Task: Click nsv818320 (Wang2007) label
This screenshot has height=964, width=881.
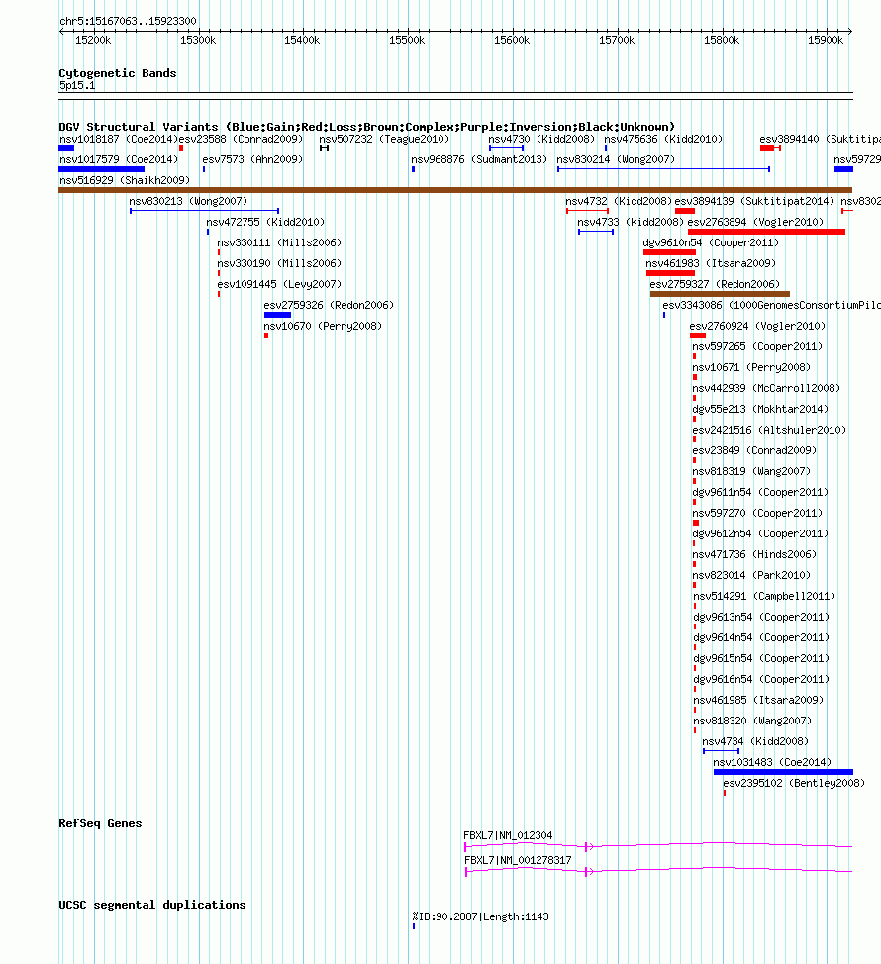Action: pos(752,722)
